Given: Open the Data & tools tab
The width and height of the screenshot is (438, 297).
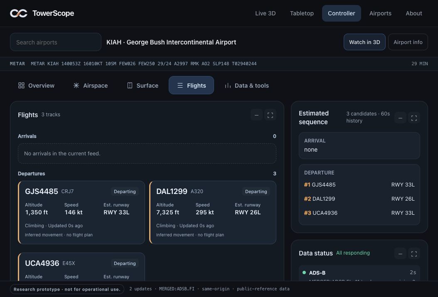Looking at the screenshot, I should click(247, 86).
